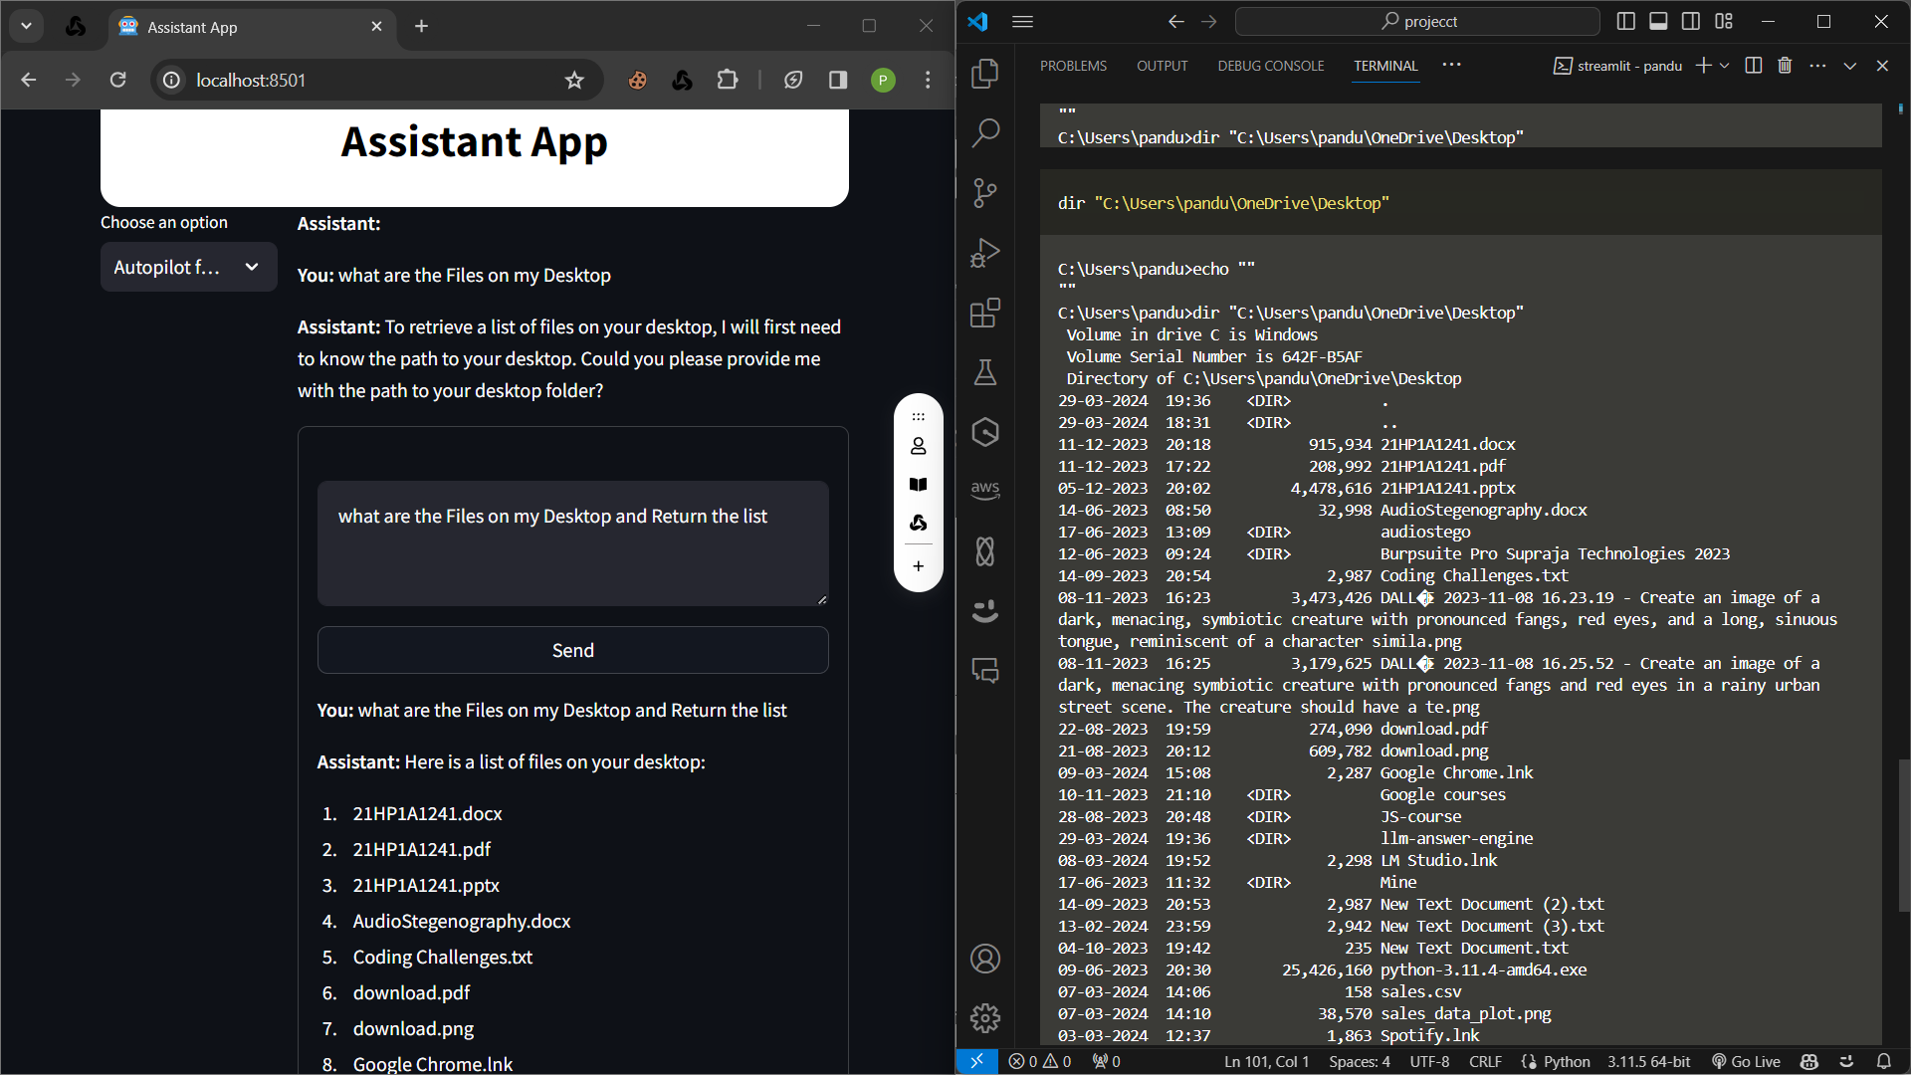Select the AWS Toolkit sidebar icon
The image size is (1911, 1075).
pos(985,488)
